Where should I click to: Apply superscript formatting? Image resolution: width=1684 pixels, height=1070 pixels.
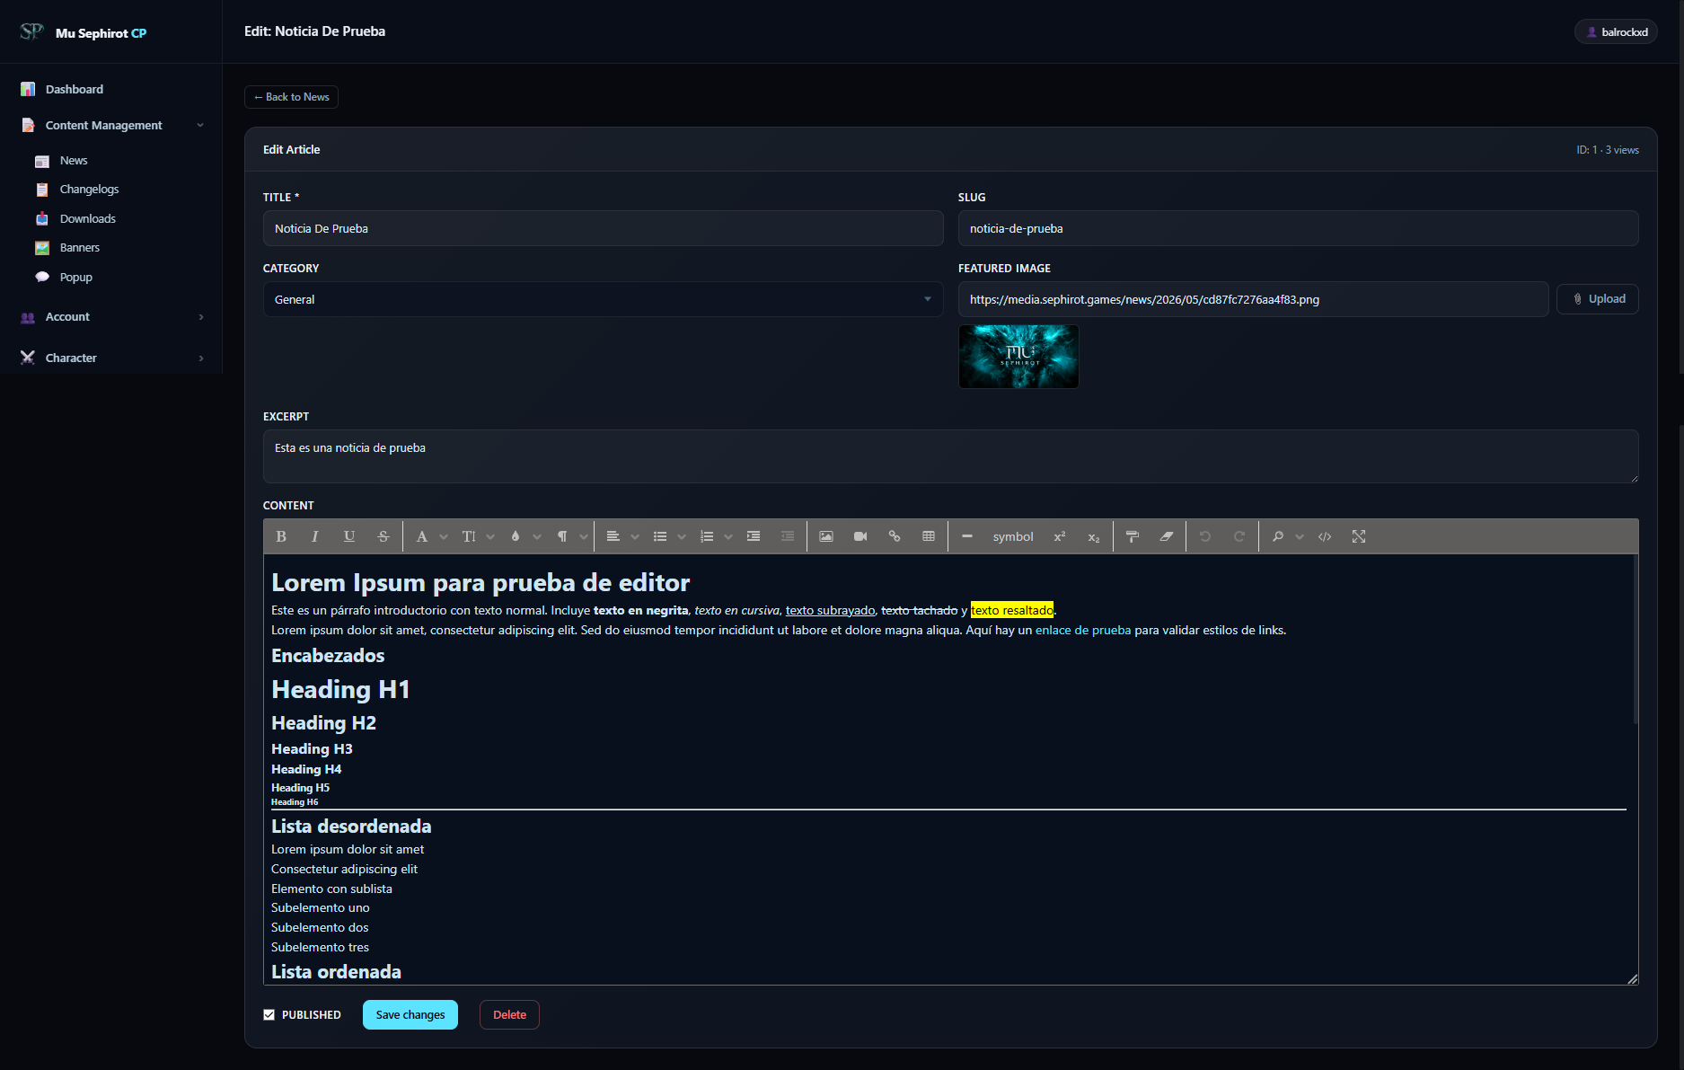tap(1060, 536)
